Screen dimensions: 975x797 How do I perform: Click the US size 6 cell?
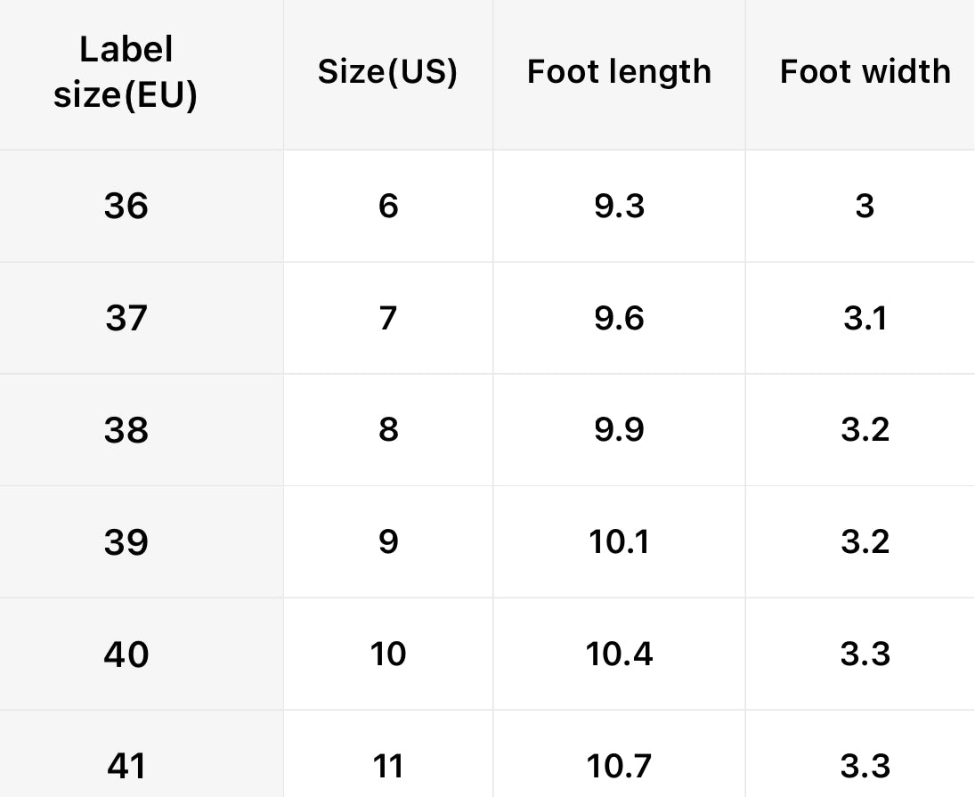tap(388, 207)
